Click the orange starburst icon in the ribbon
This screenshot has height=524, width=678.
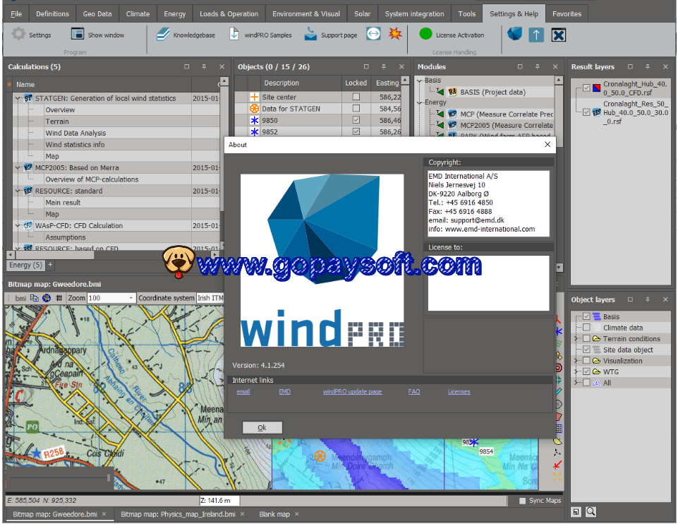[x=395, y=33]
